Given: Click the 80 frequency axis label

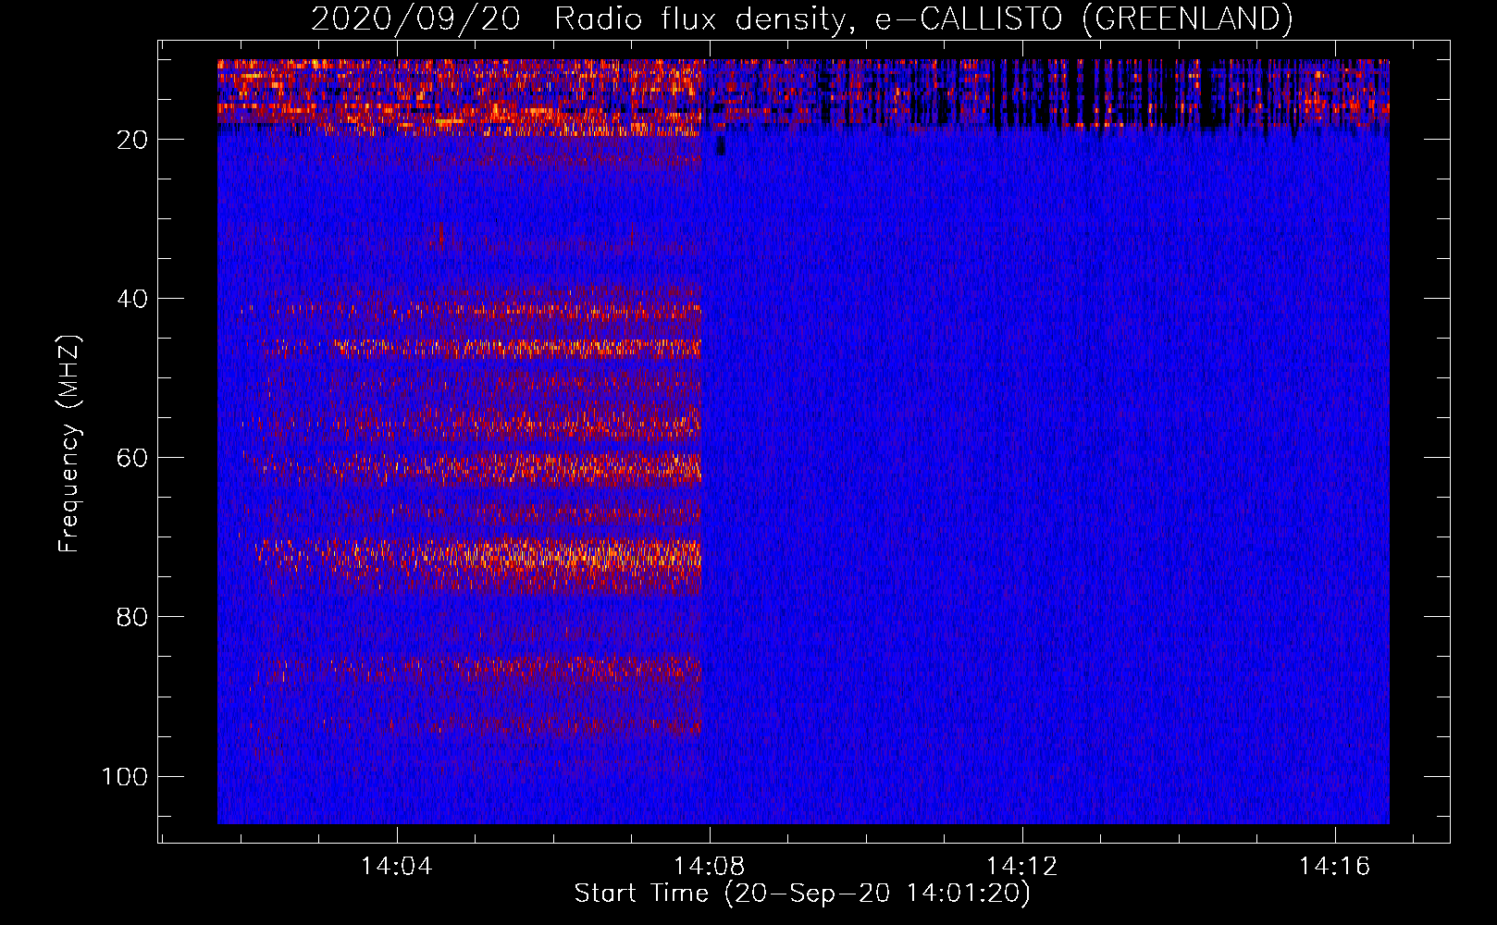Looking at the screenshot, I should tap(132, 617).
